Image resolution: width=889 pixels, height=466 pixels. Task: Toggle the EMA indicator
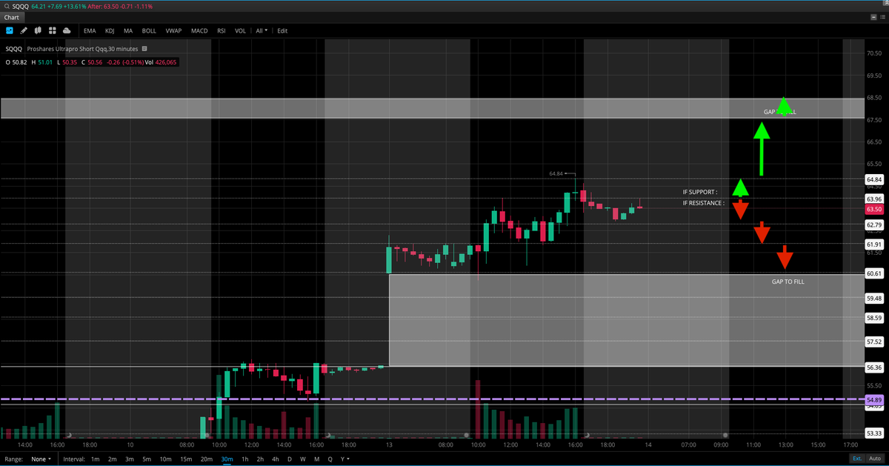90,31
